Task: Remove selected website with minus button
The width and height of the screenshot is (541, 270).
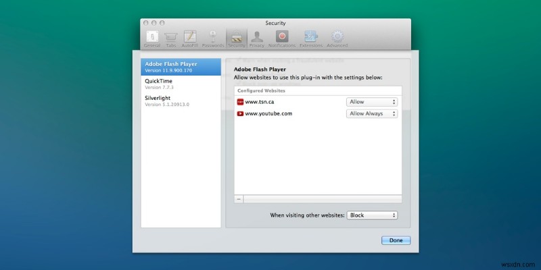Action: pos(239,199)
